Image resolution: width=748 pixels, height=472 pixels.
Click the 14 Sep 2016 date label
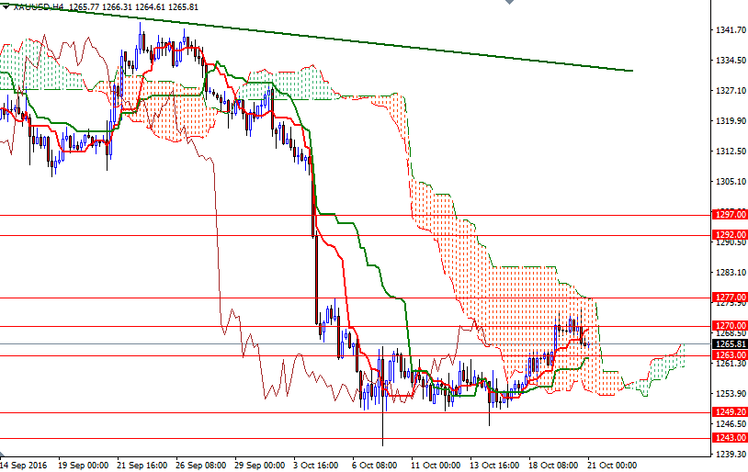[x=23, y=465]
